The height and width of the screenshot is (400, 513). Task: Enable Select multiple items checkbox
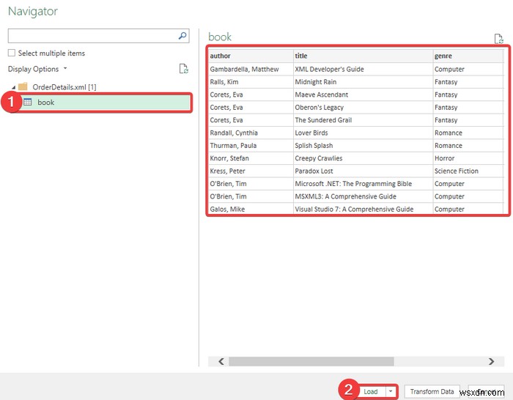[x=12, y=53]
